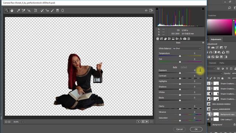This screenshot has height=133, width=236.
Task: Switch to the Lens Corrections panel
Action: coord(177,39)
